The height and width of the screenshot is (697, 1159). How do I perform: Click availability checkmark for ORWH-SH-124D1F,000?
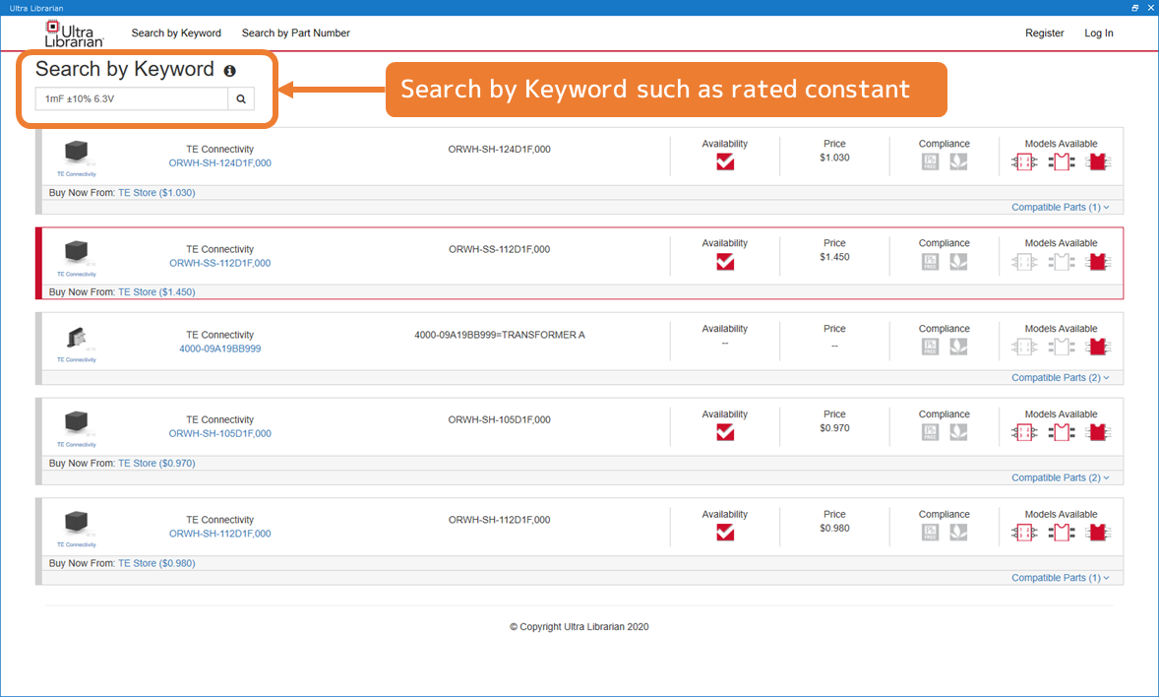pos(725,162)
